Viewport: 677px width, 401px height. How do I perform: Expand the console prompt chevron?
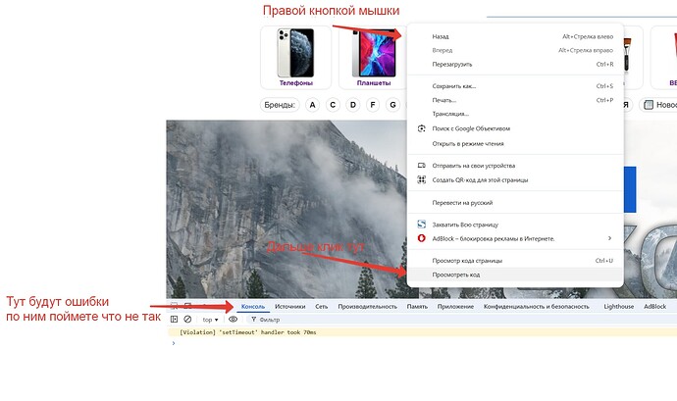pyautogui.click(x=174, y=343)
